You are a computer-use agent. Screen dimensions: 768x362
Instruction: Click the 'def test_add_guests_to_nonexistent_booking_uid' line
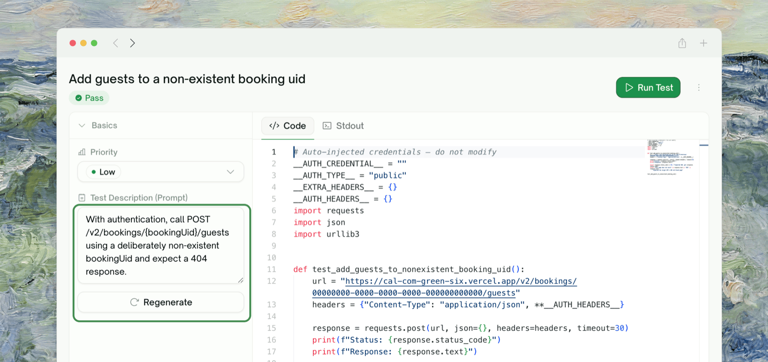click(x=408, y=269)
